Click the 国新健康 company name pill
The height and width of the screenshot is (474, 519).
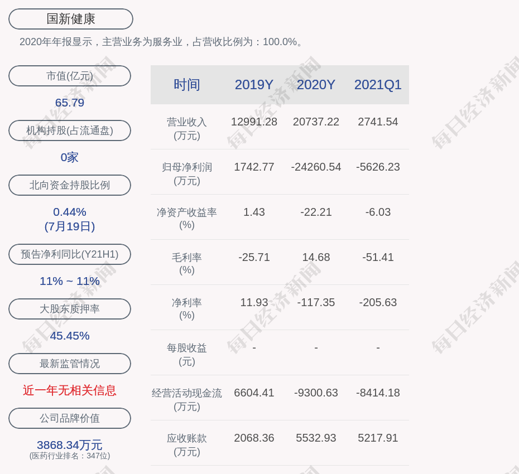click(x=70, y=19)
